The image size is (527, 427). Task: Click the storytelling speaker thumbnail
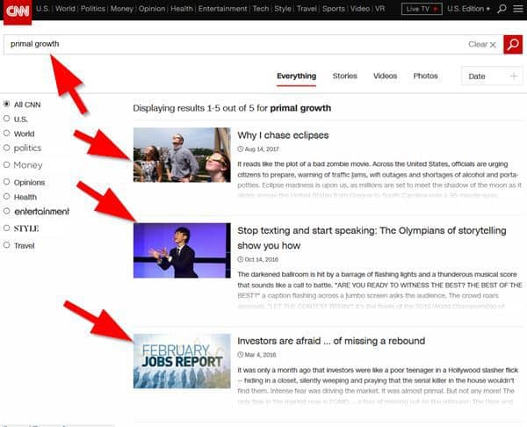click(182, 250)
